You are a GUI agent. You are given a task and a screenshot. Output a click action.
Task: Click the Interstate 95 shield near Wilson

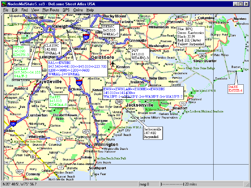pyautogui.click(x=86, y=37)
